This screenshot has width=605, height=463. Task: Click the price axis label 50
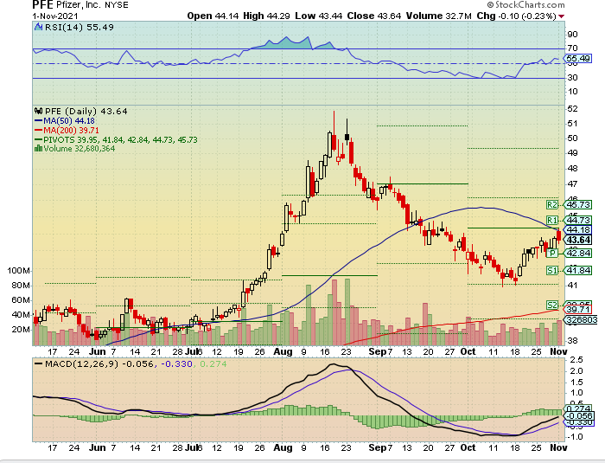click(x=572, y=138)
